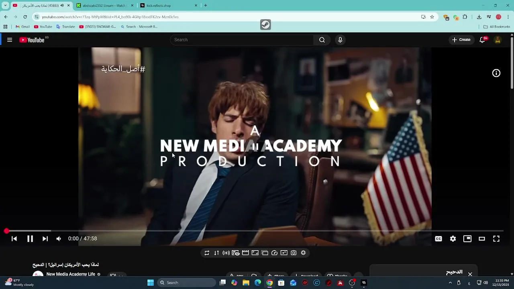Expand the tab search dropdown
The width and height of the screenshot is (514, 289).
[5, 6]
